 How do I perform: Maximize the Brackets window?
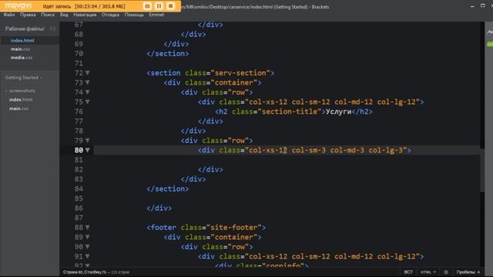[x=483, y=6]
